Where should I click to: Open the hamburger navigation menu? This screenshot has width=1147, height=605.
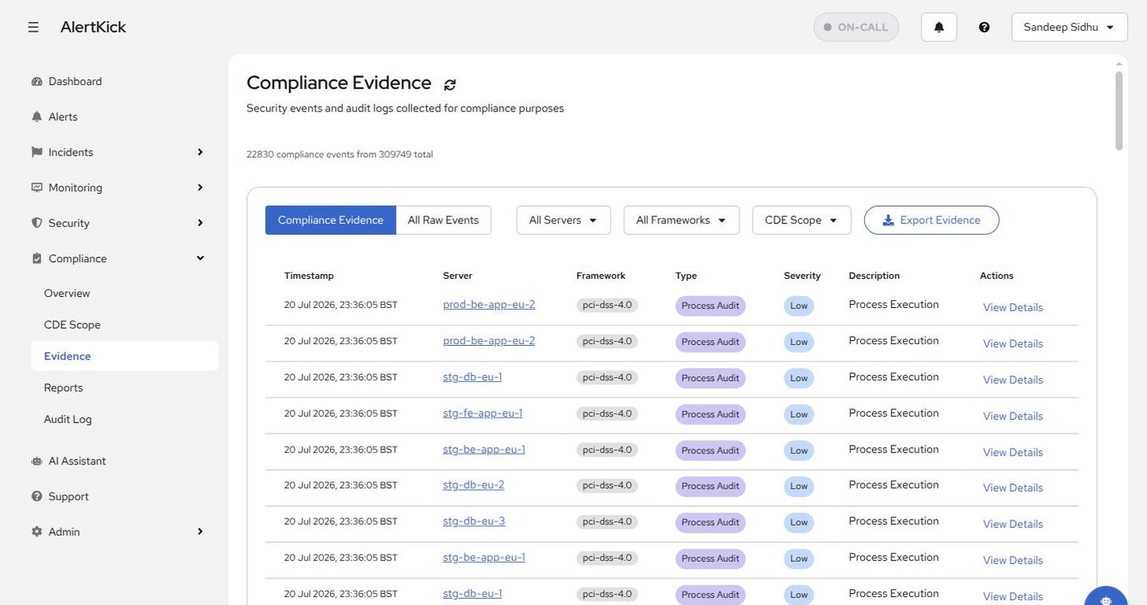[33, 27]
